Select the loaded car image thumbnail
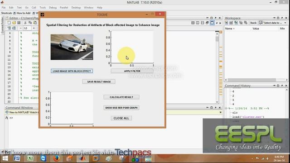290x163 pixels. pos(72,47)
